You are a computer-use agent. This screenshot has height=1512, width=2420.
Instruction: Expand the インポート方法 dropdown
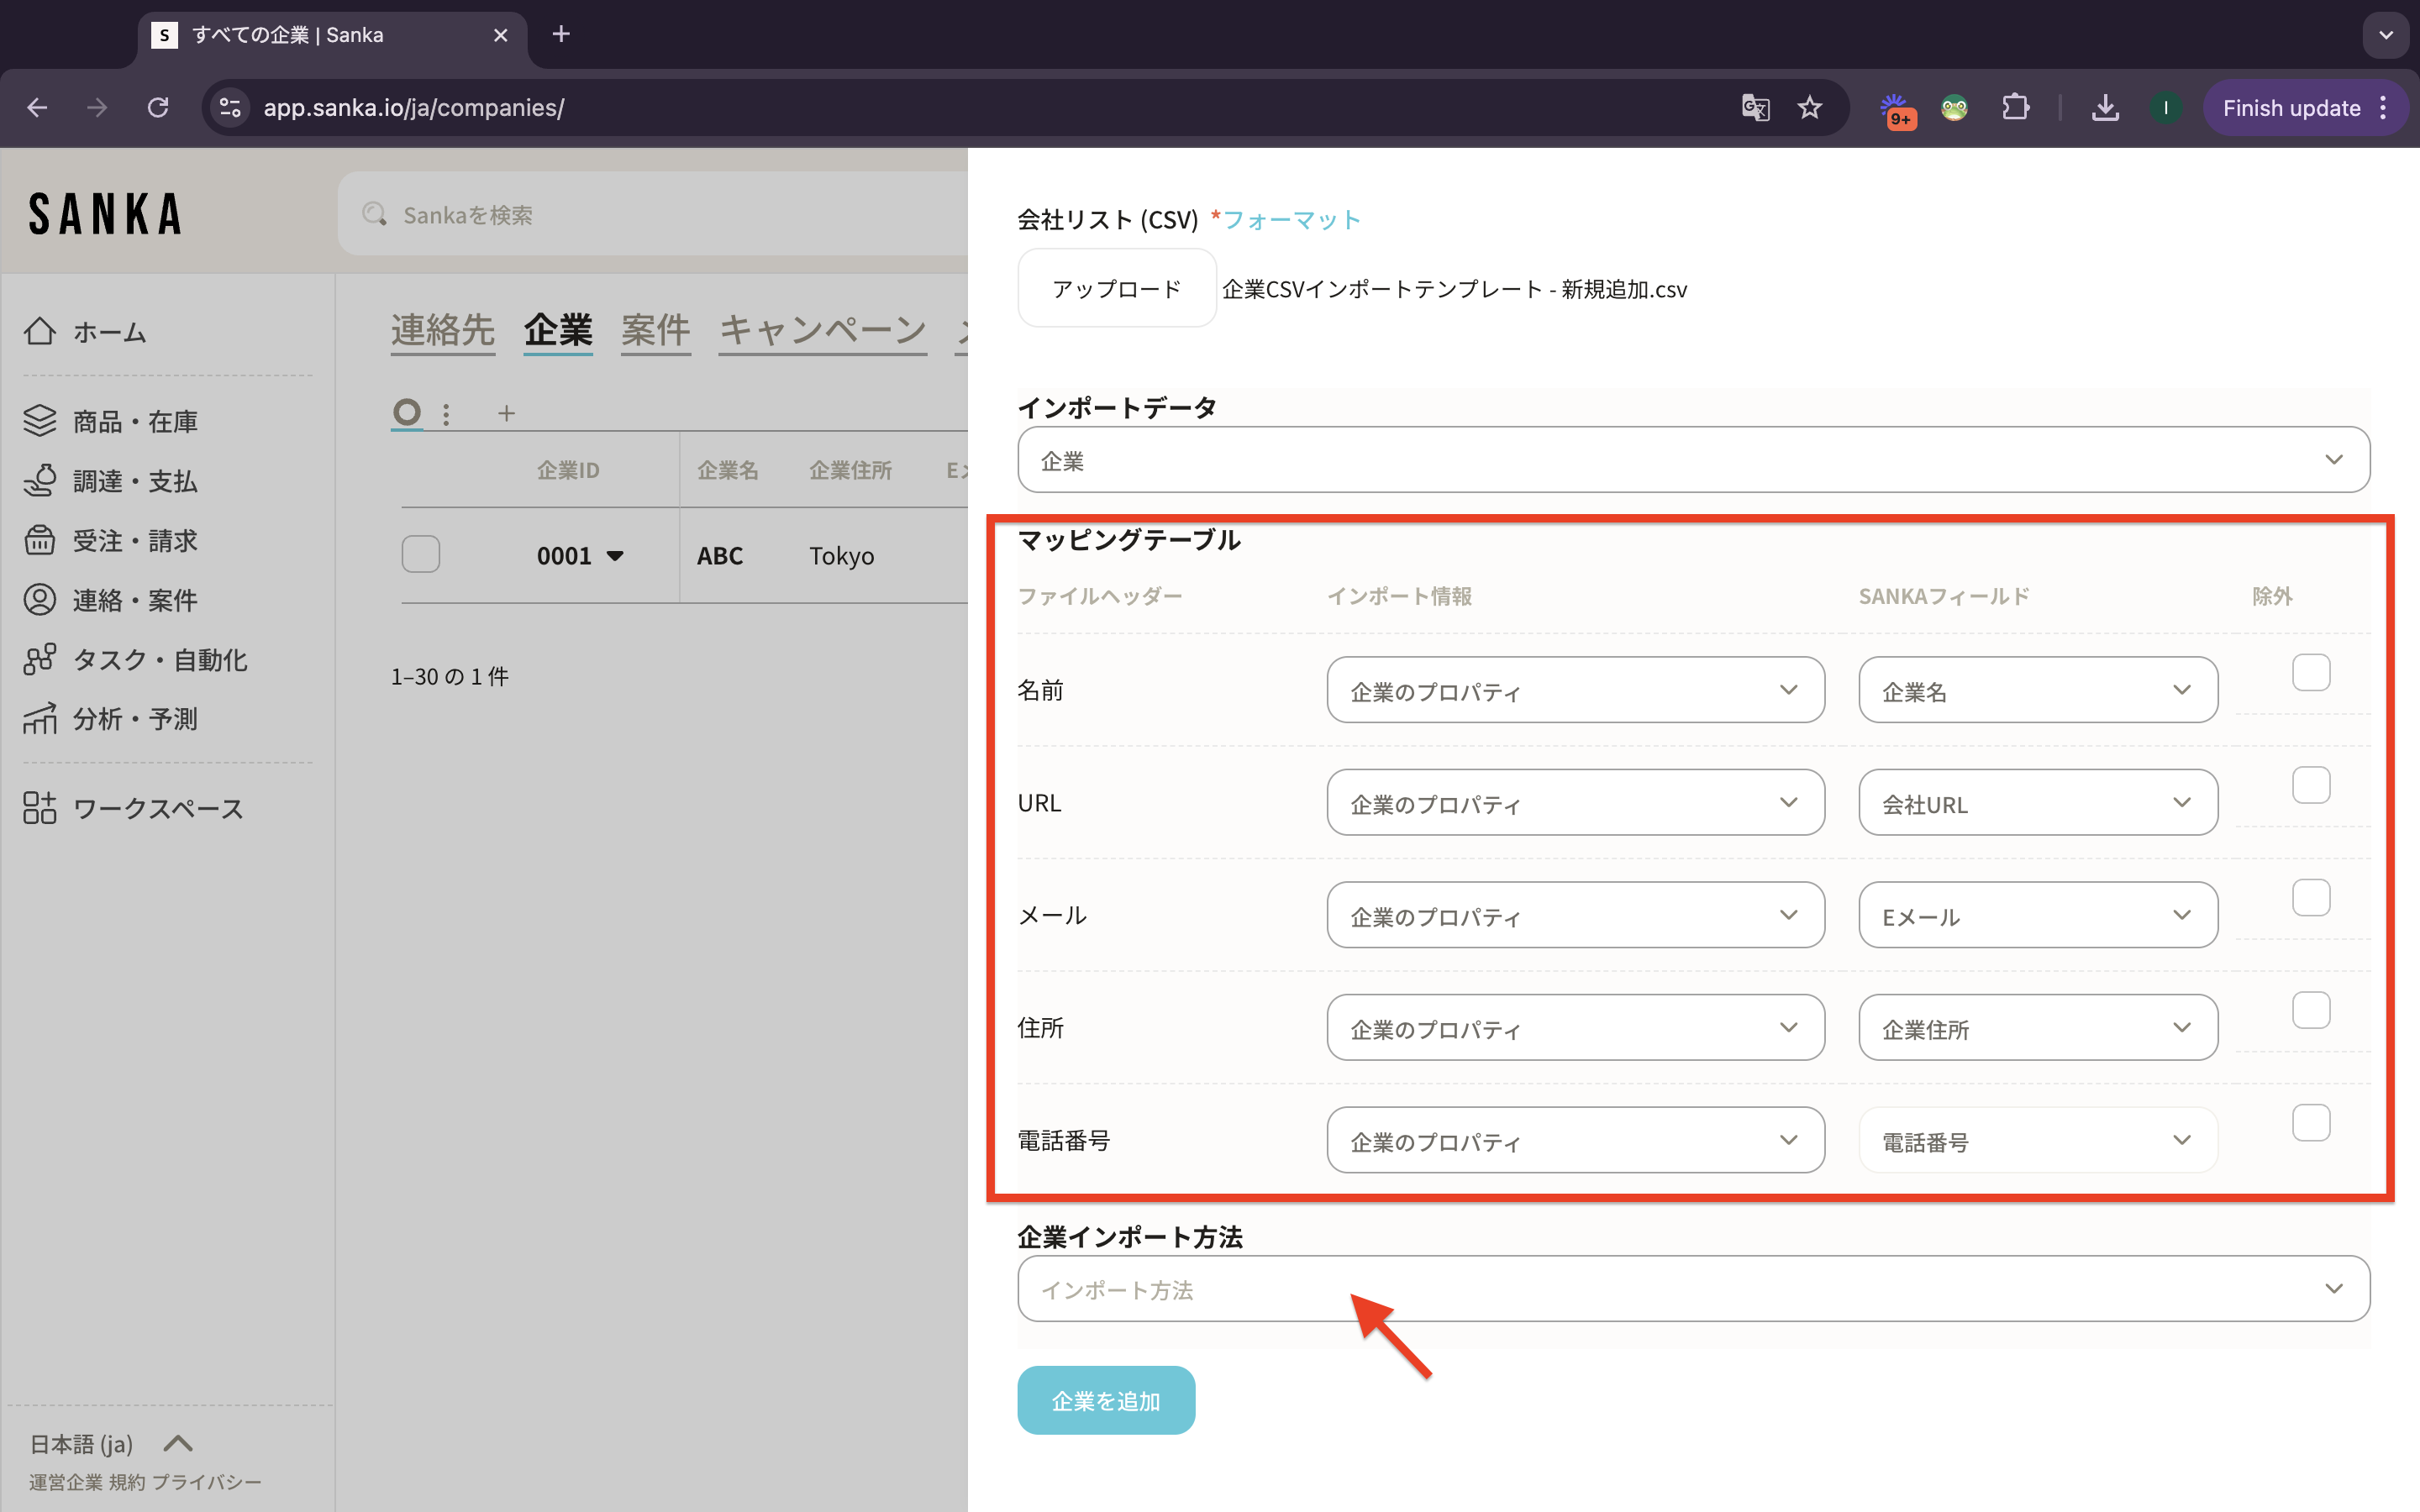point(1693,1289)
